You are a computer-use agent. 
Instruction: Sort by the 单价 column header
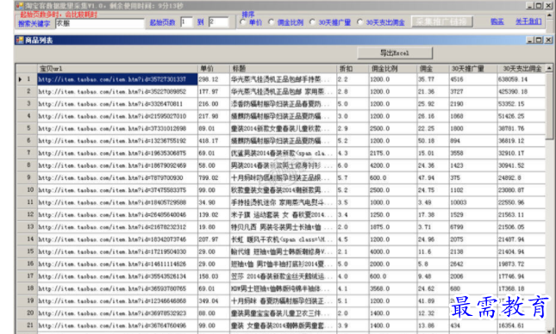(214, 68)
